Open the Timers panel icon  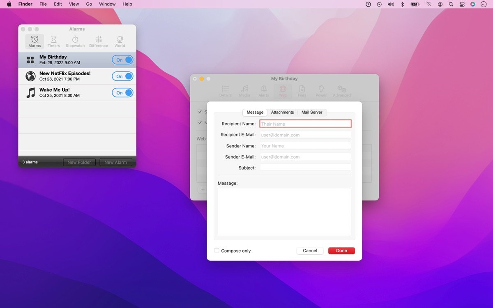[53, 41]
